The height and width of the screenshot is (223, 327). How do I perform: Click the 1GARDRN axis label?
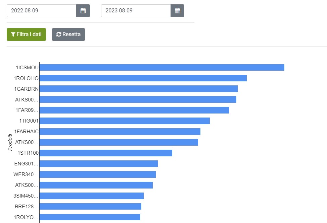click(x=27, y=89)
